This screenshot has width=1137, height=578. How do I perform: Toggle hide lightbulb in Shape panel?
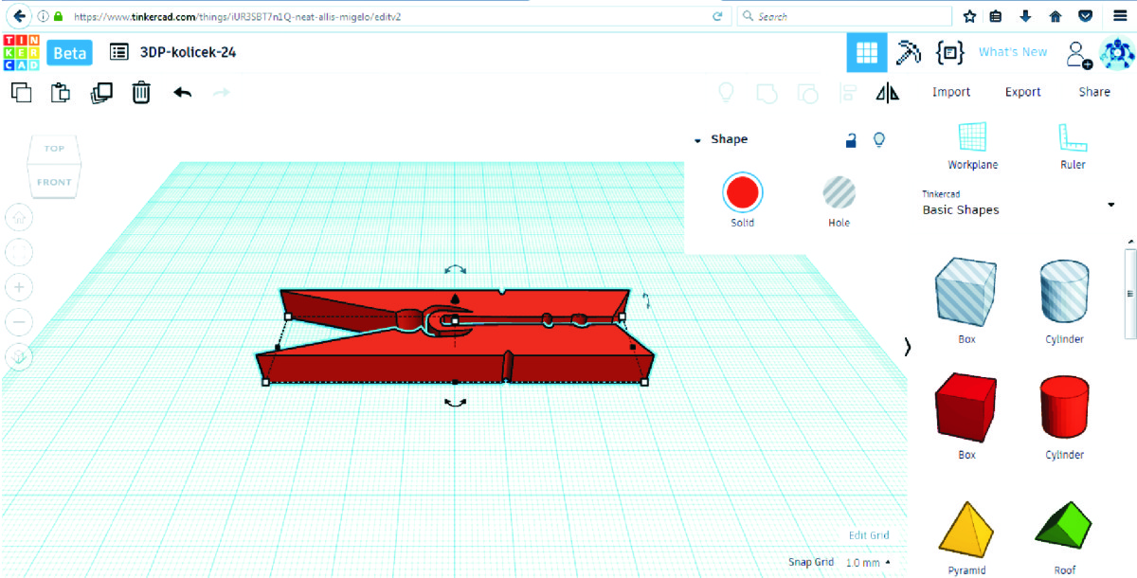879,140
